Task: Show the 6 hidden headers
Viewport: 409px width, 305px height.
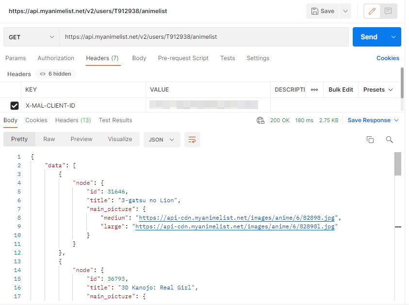Action: pyautogui.click(x=55, y=74)
